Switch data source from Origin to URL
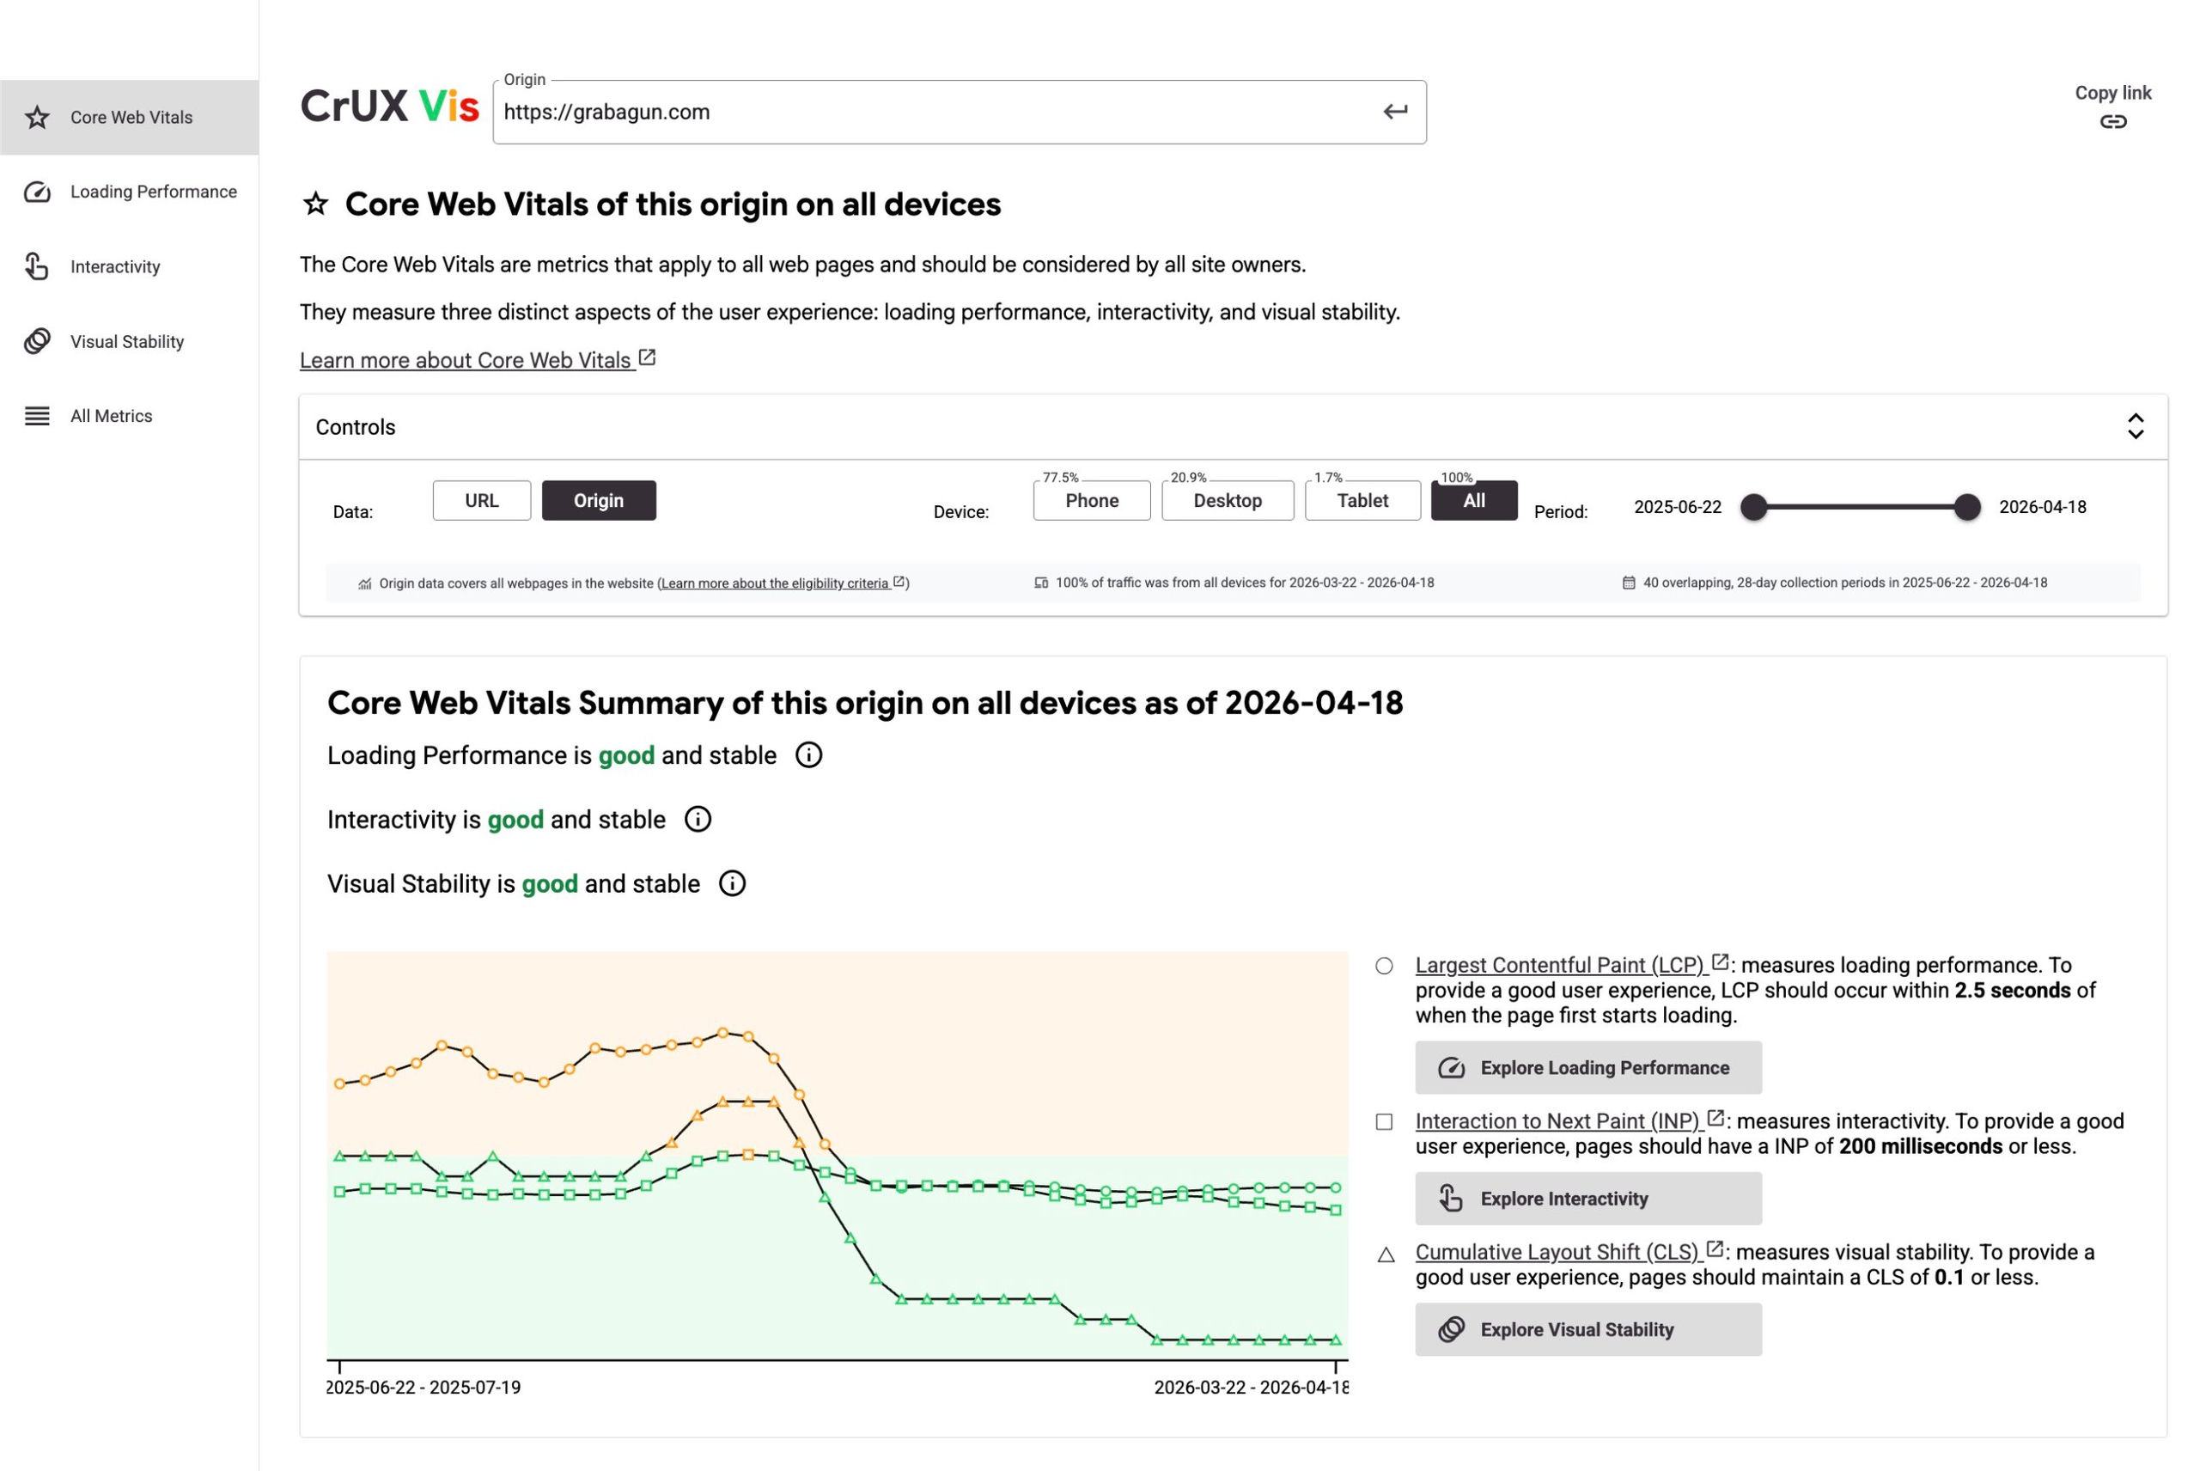2212x1471 pixels. tap(481, 500)
